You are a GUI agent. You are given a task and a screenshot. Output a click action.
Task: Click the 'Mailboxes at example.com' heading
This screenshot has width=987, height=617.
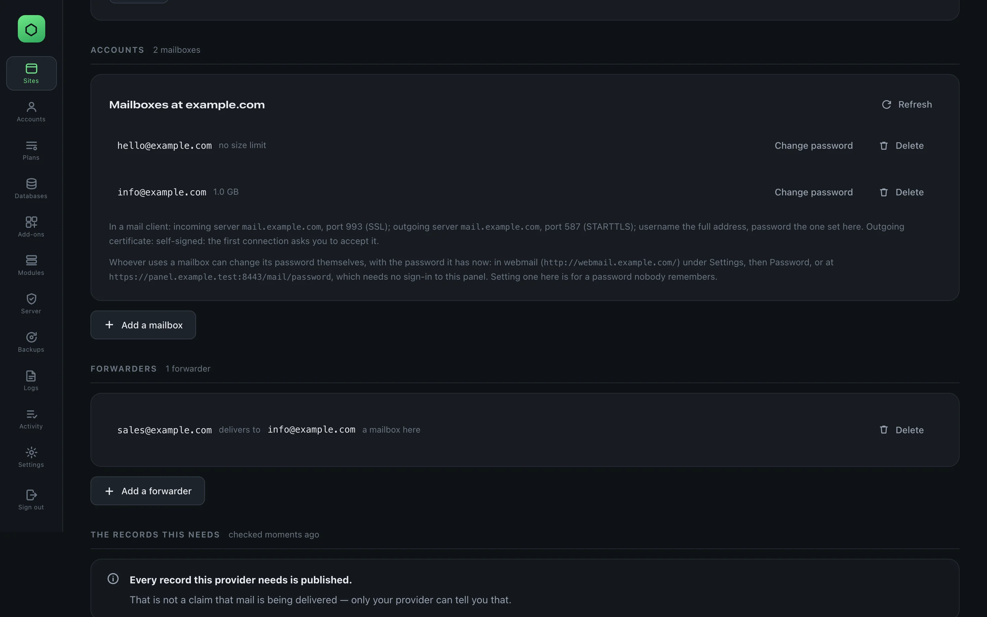(187, 105)
